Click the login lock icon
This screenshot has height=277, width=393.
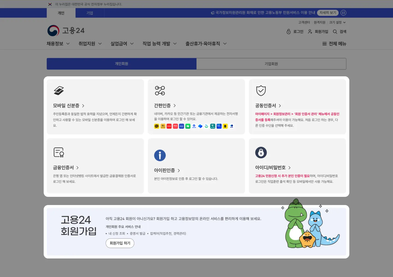click(288, 32)
